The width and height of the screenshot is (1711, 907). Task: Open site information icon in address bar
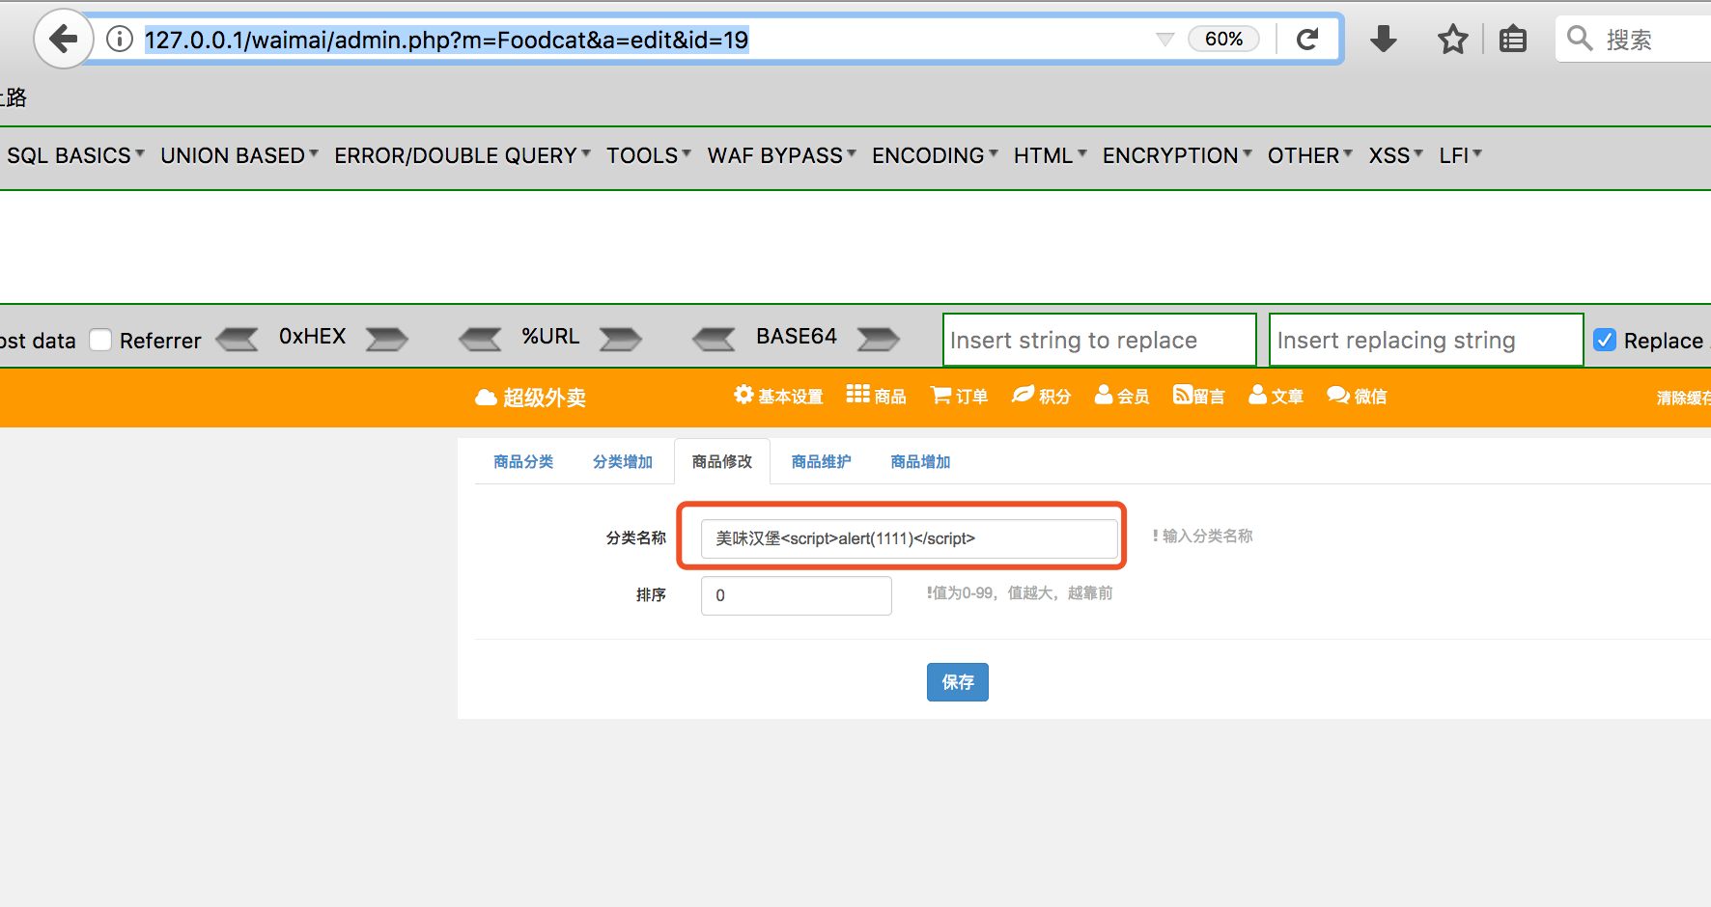(x=120, y=40)
